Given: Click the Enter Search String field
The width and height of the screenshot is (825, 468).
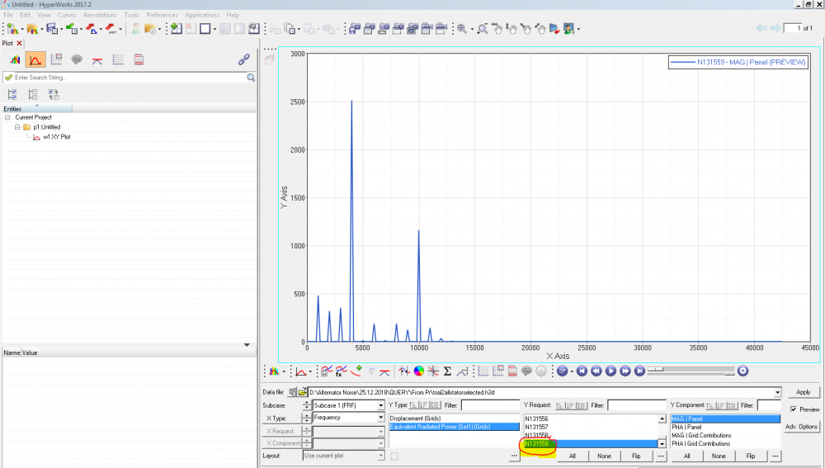Looking at the screenshot, I should coord(130,78).
